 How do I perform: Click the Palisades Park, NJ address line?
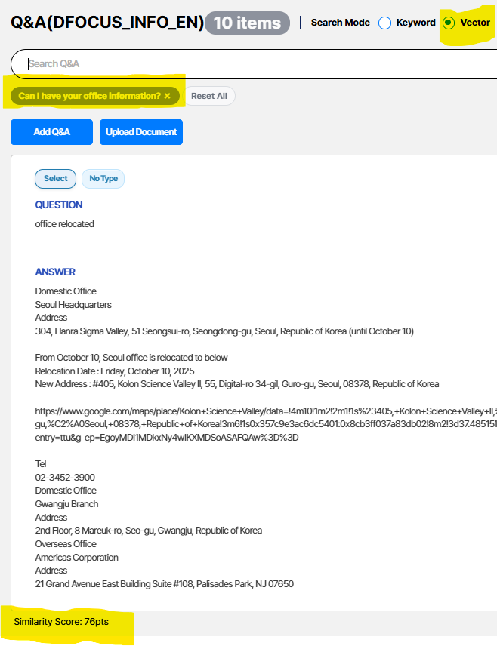click(164, 584)
